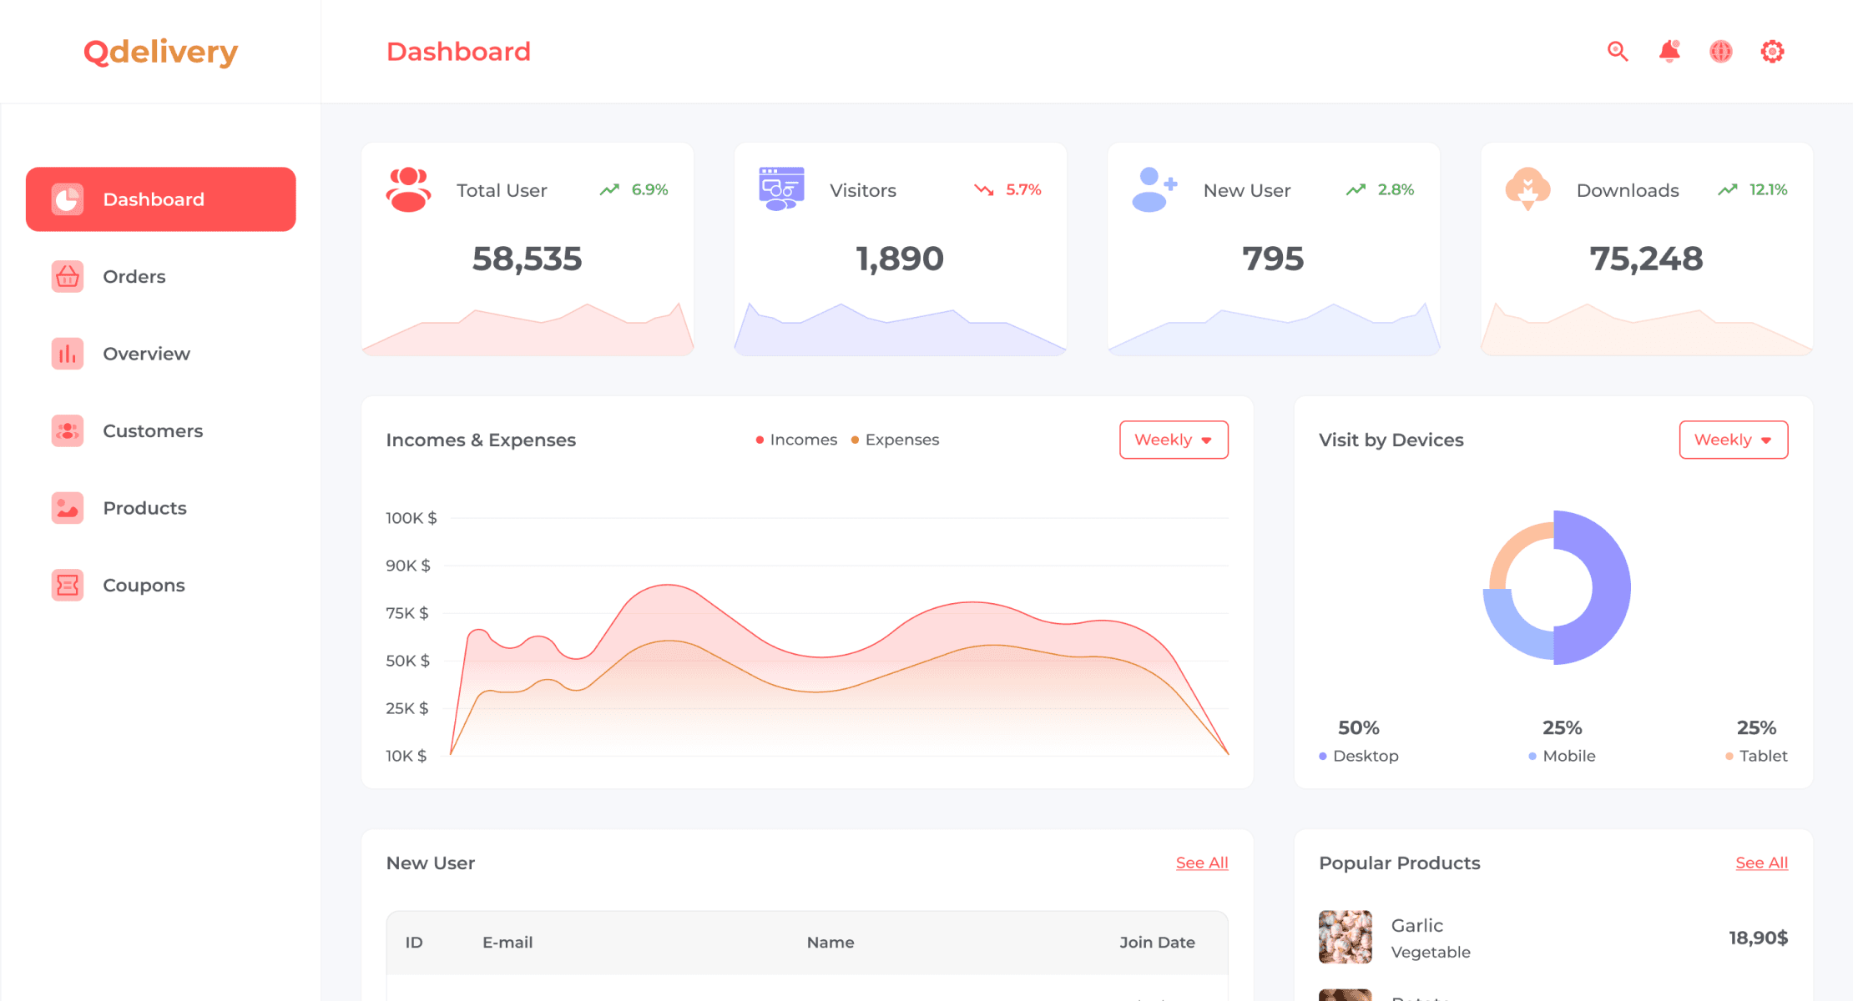Viewport: 1853px width, 1001px height.
Task: Expand the Weekly selector in Visit by Devices
Action: click(1734, 440)
